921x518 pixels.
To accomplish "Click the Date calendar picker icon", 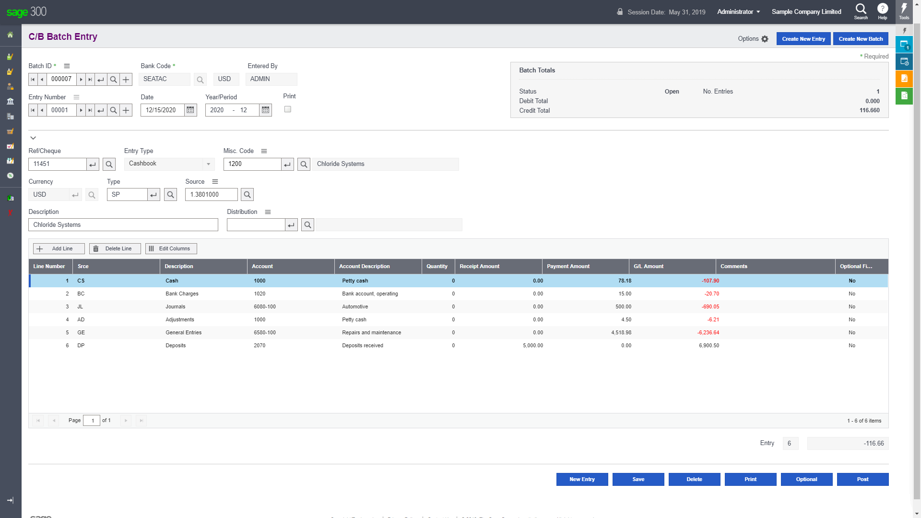I will (x=190, y=110).
